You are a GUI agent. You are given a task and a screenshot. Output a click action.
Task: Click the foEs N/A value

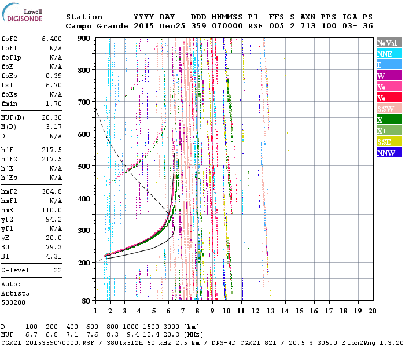pos(56,94)
